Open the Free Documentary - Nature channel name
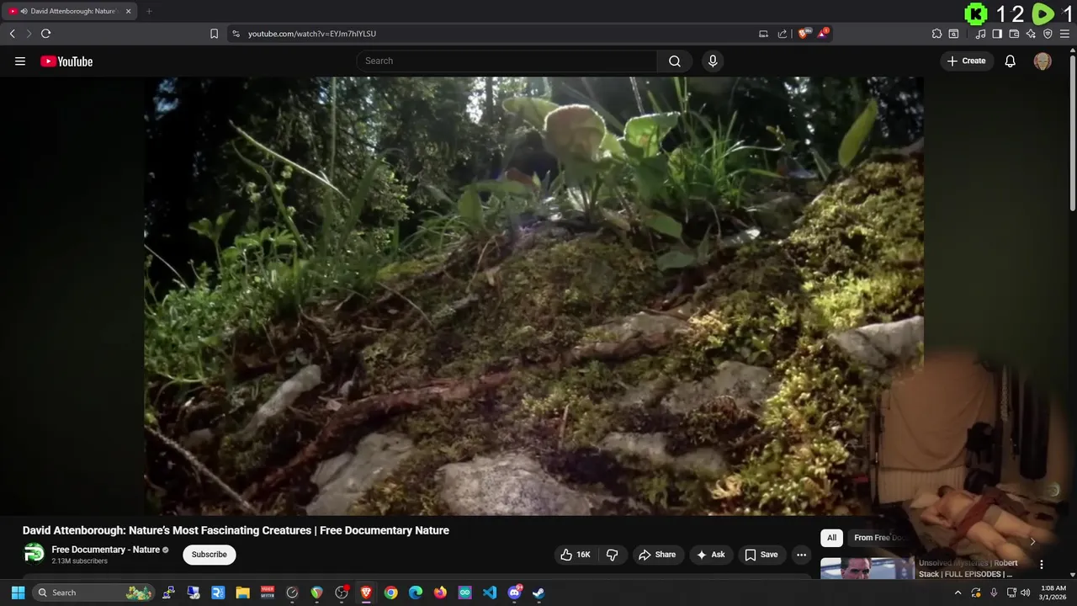The image size is (1077, 606). click(105, 550)
